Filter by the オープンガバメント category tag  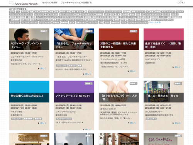pyautogui.click(x=67, y=14)
